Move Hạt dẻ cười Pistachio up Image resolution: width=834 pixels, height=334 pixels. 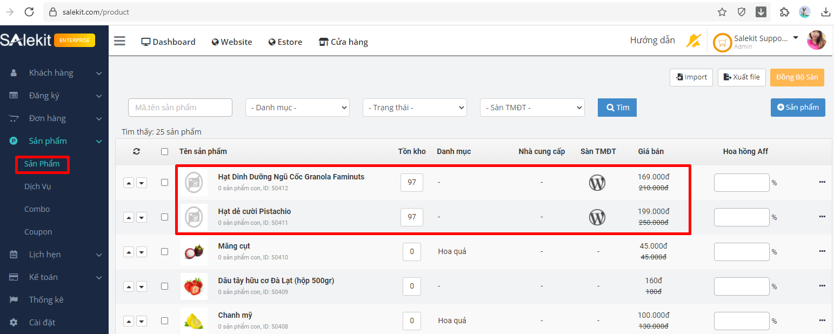pyautogui.click(x=129, y=217)
